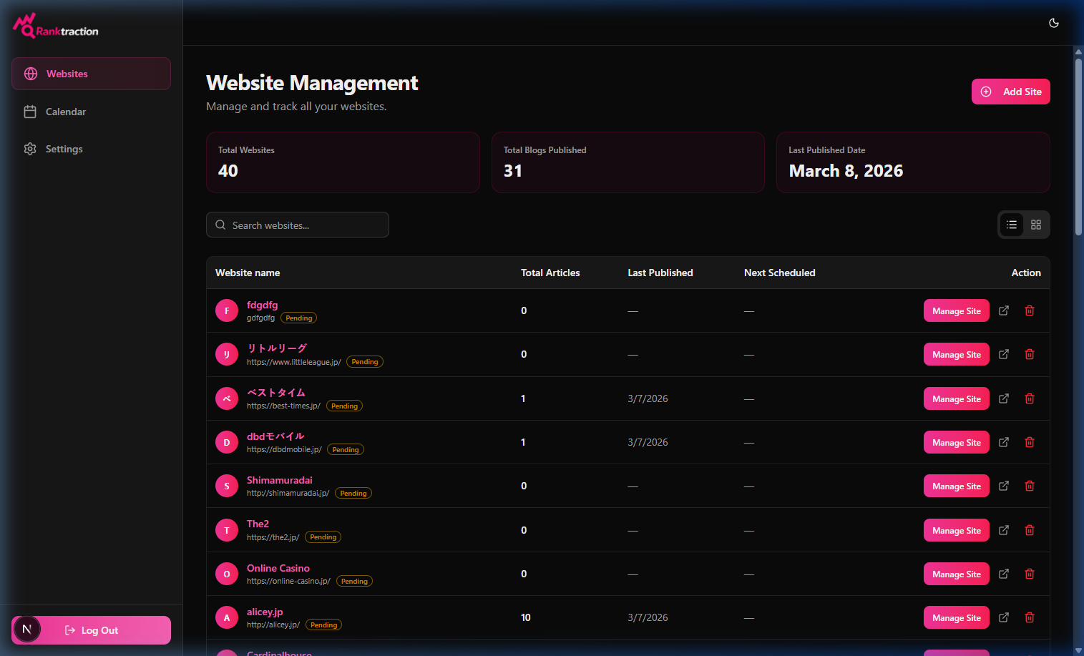Open Settings from the sidebar
This screenshot has height=656, width=1084.
64,149
